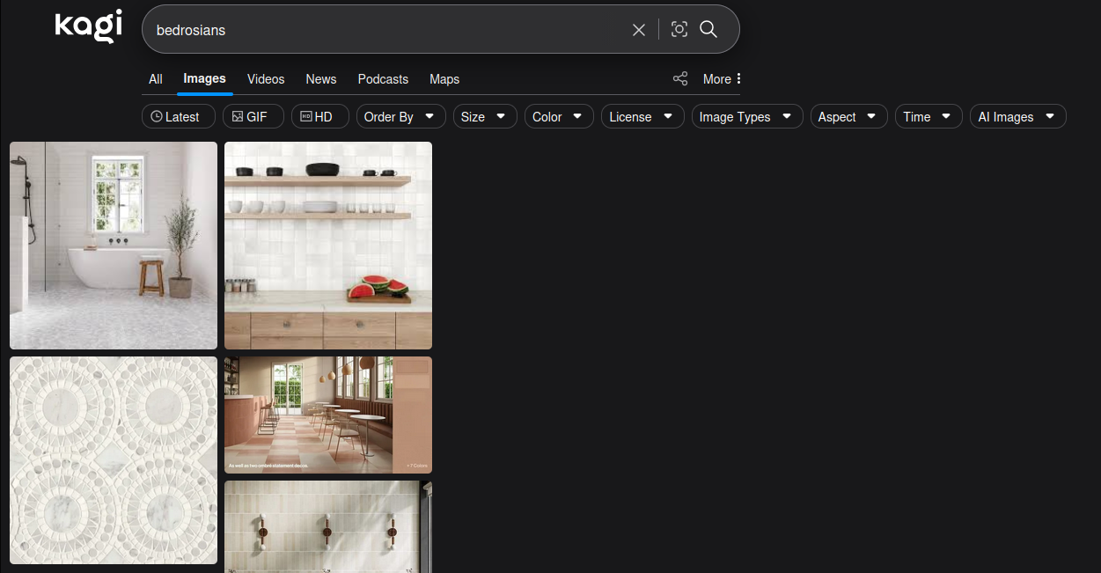
Task: Open the bathroom with bathtub image
Action: [x=114, y=246]
